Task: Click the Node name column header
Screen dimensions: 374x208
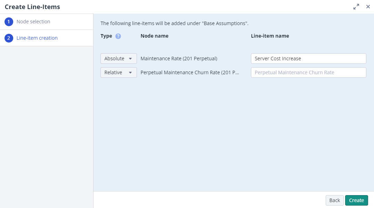Action: [154, 36]
